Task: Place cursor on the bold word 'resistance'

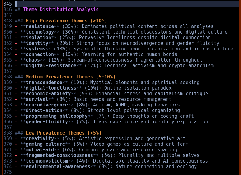Action: 40,26
